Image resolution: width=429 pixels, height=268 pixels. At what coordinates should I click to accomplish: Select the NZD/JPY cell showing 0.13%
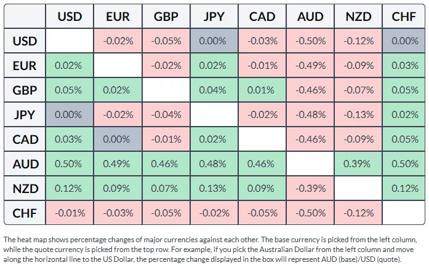214,189
